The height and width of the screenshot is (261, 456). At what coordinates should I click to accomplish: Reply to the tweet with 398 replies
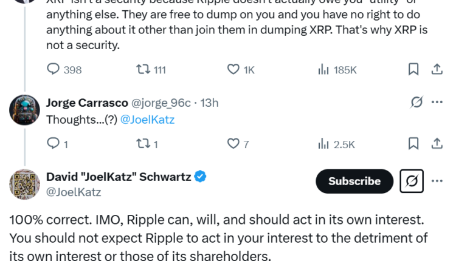pos(54,70)
